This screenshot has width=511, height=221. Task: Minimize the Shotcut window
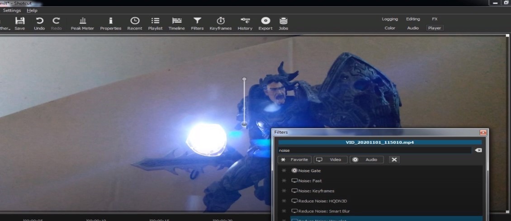[495, 3]
